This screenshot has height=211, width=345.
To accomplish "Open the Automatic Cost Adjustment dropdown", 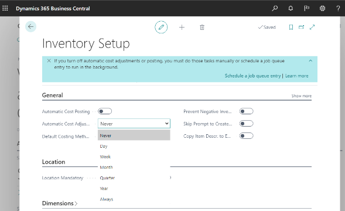I will pyautogui.click(x=134, y=124).
